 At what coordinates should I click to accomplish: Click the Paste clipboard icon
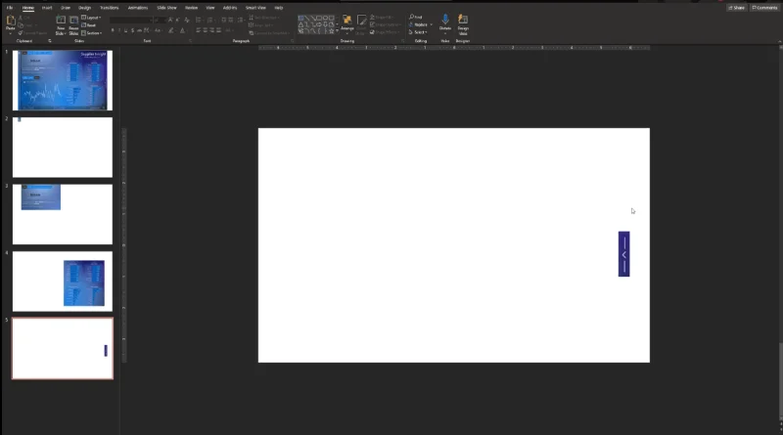tap(11, 21)
